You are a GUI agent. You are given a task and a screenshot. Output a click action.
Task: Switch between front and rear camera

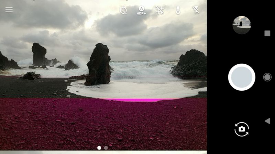(x=242, y=129)
